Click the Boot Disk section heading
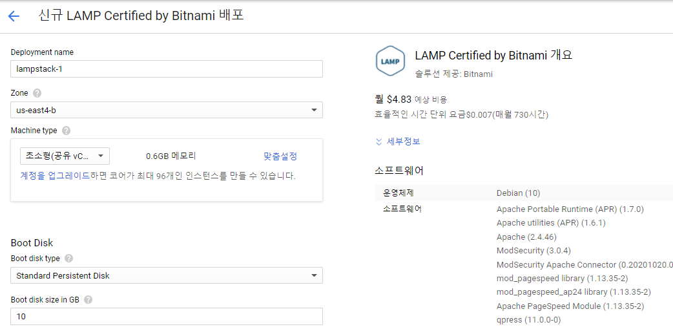The image size is (673, 329). [x=32, y=242]
